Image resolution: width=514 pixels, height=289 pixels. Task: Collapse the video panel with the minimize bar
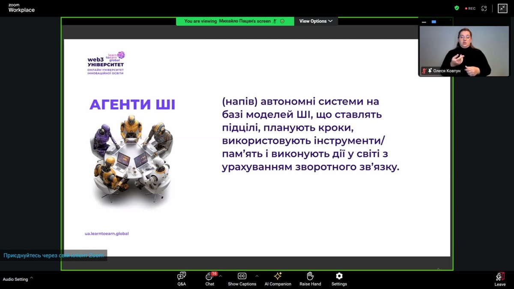[424, 22]
